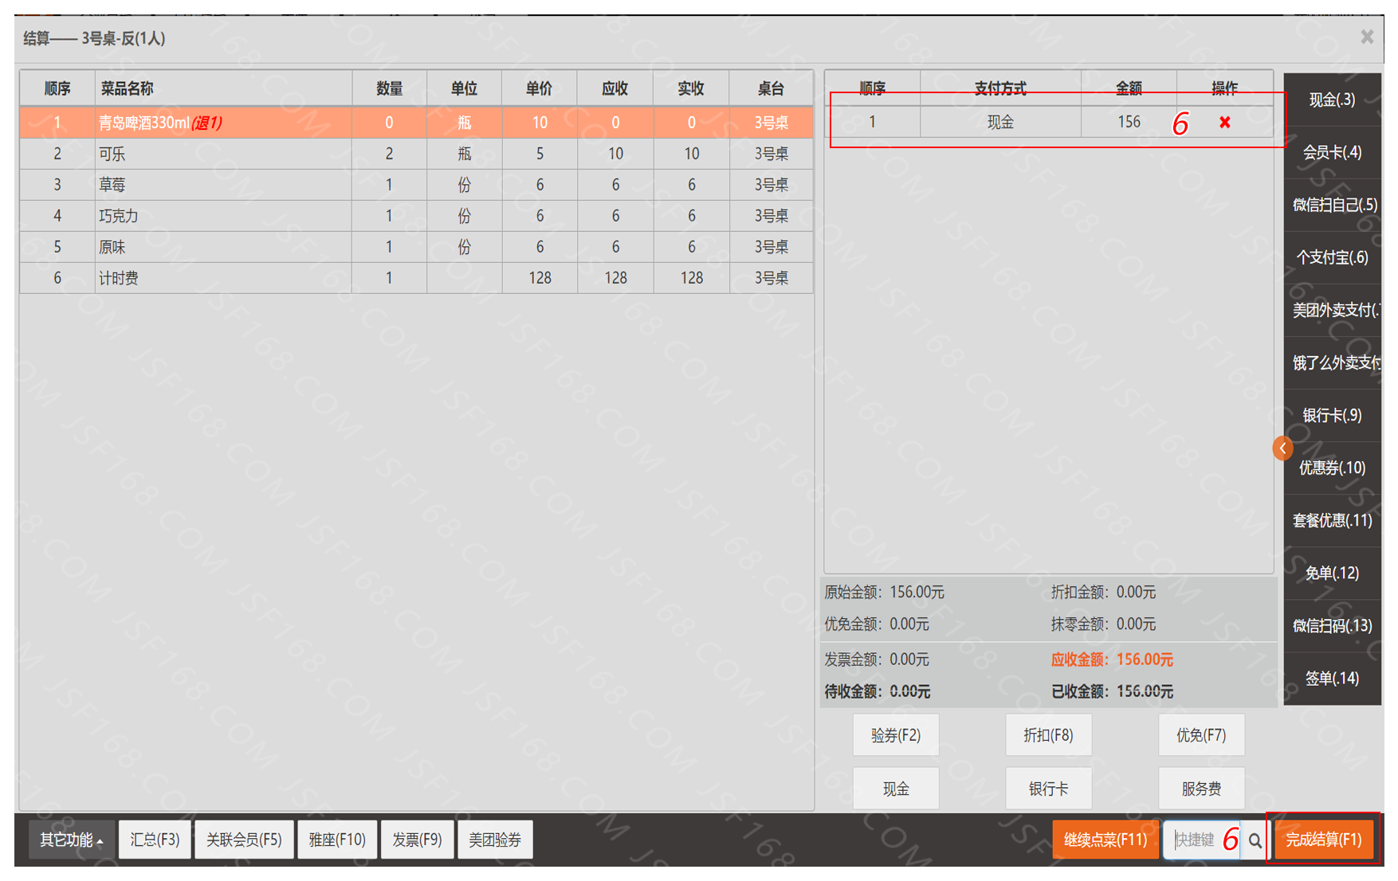Screen dimensions: 1398x881
Task: Select 现金(.3) payment in sidebar
Action: tap(1332, 100)
